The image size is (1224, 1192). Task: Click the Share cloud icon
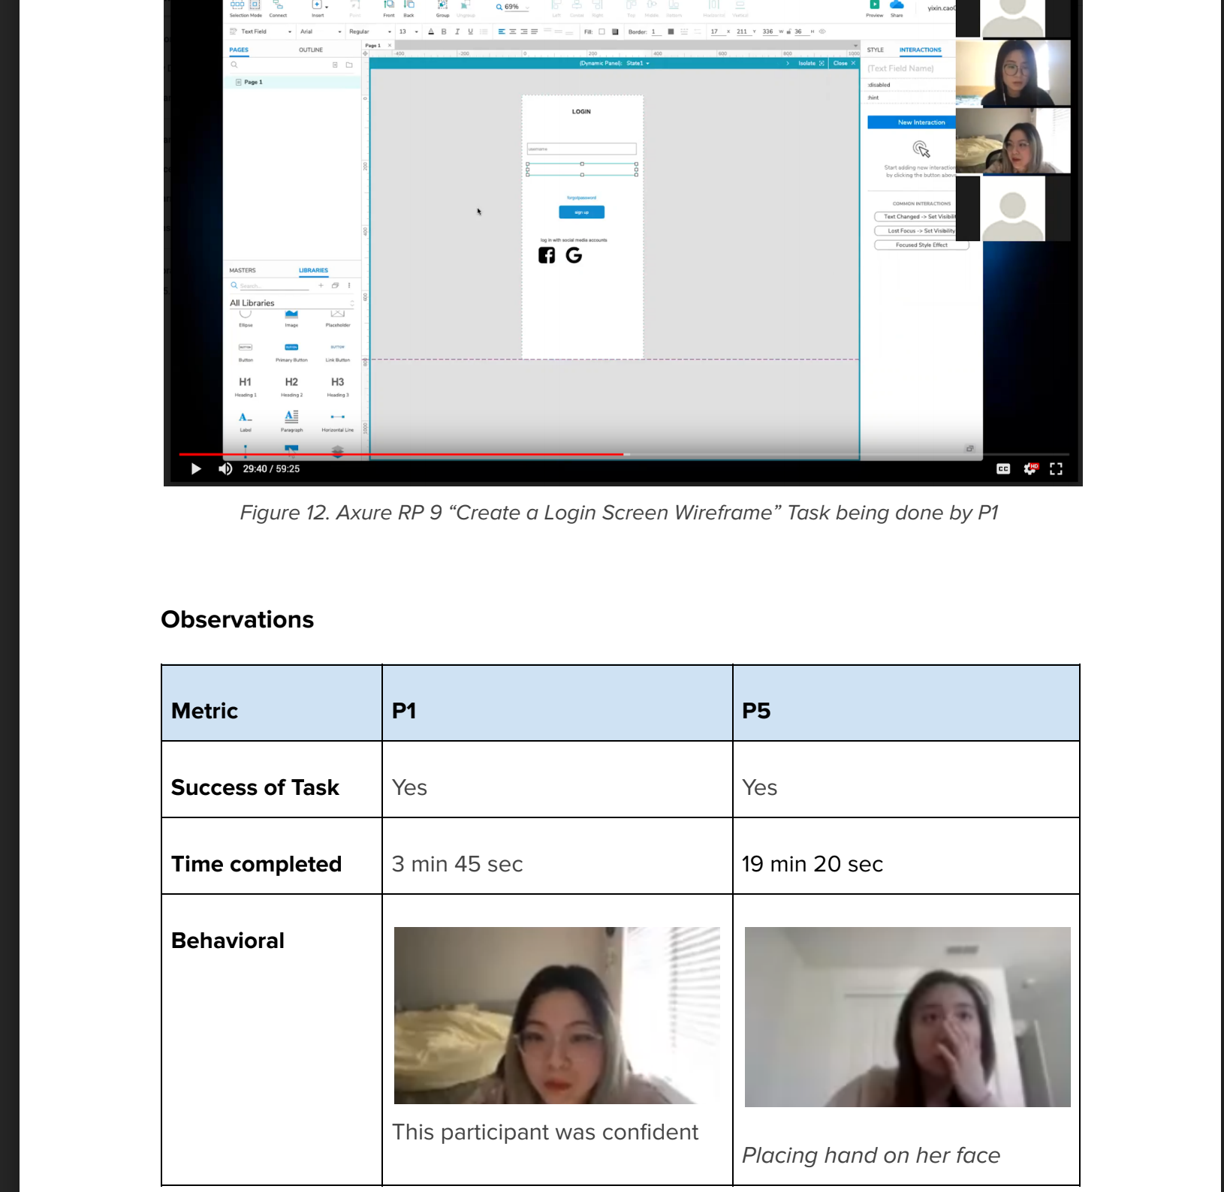click(x=896, y=5)
